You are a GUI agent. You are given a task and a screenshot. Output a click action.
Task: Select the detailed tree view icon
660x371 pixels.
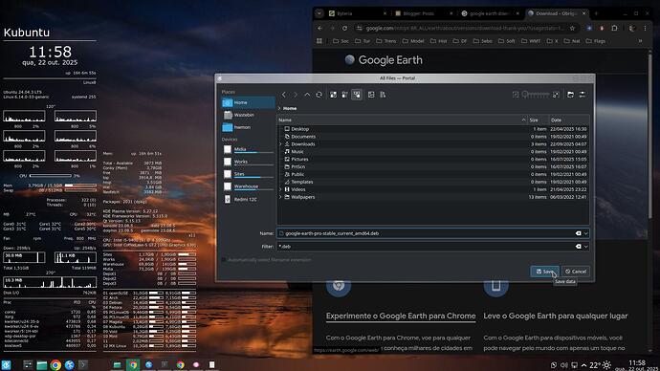click(357, 95)
